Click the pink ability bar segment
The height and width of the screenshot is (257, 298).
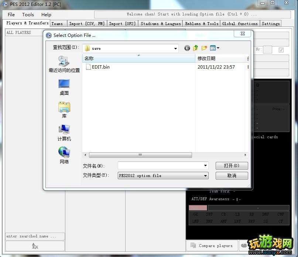coord(198,208)
